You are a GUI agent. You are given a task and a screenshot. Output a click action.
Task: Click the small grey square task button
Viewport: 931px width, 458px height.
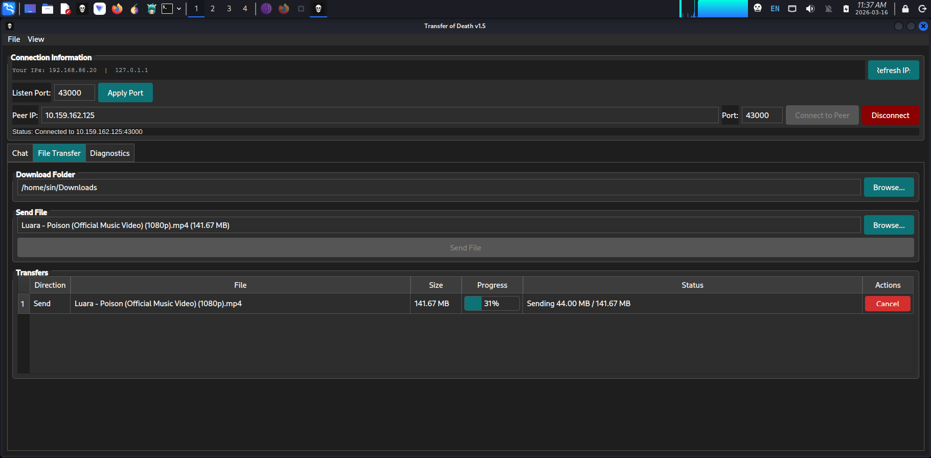[301, 9]
